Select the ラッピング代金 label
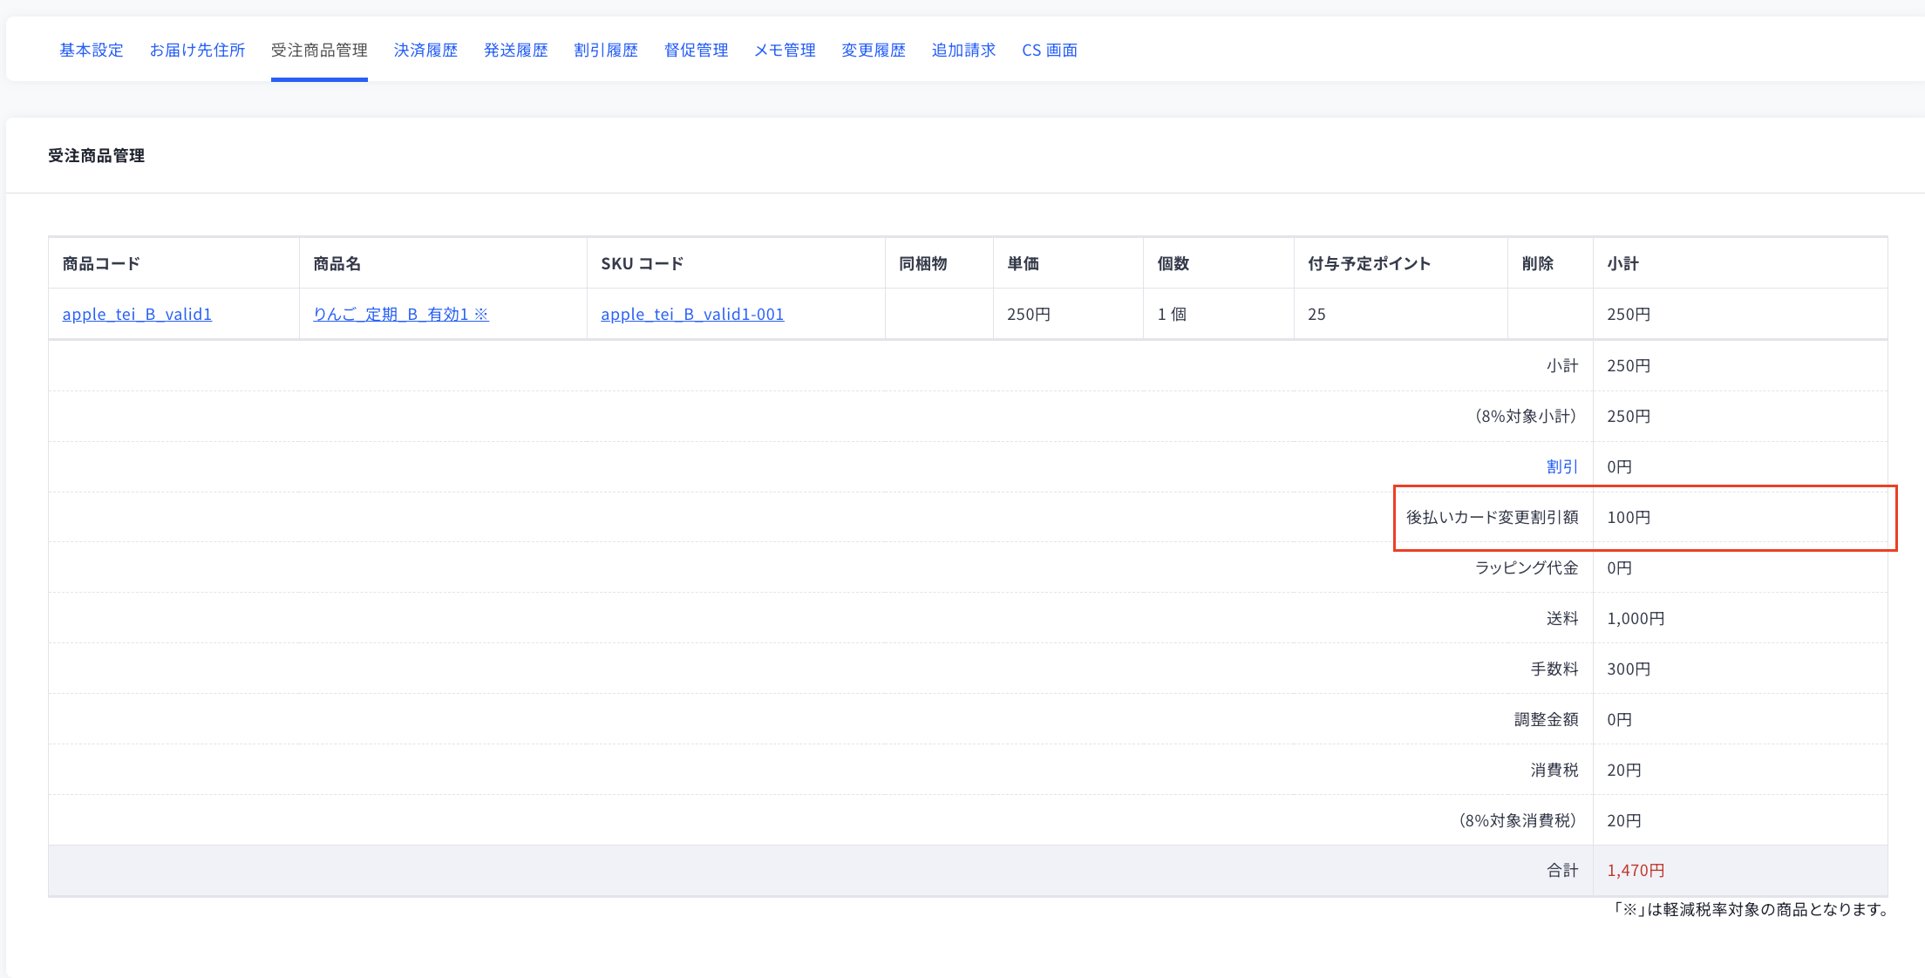1925x978 pixels. [x=1527, y=567]
